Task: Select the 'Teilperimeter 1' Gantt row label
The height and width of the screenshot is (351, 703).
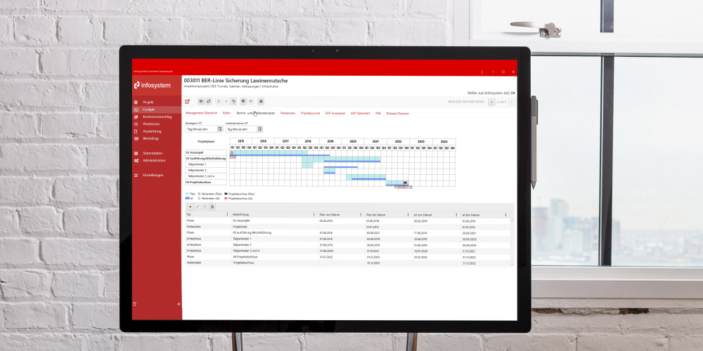Action: 206,165
